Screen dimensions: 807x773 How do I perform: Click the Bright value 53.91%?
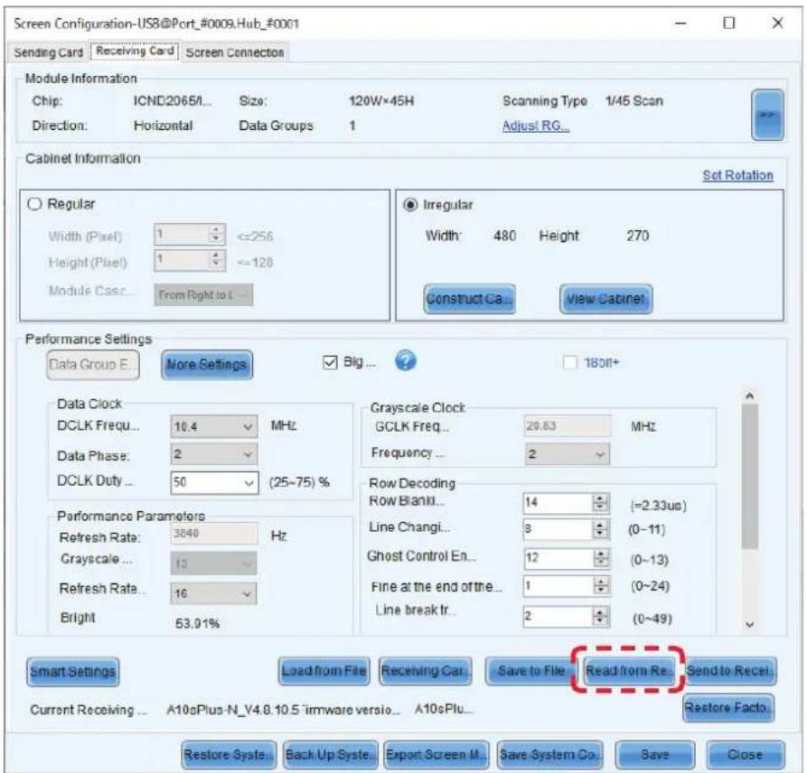coord(198,623)
